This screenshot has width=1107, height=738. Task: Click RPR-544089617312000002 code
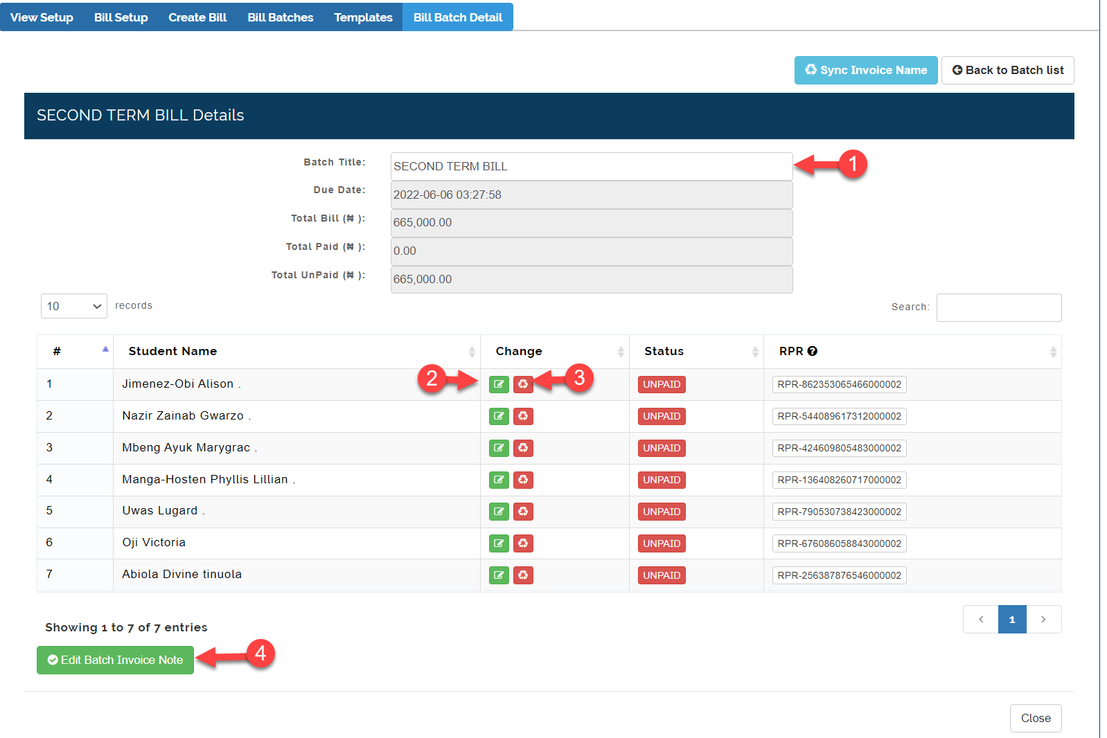pyautogui.click(x=840, y=416)
